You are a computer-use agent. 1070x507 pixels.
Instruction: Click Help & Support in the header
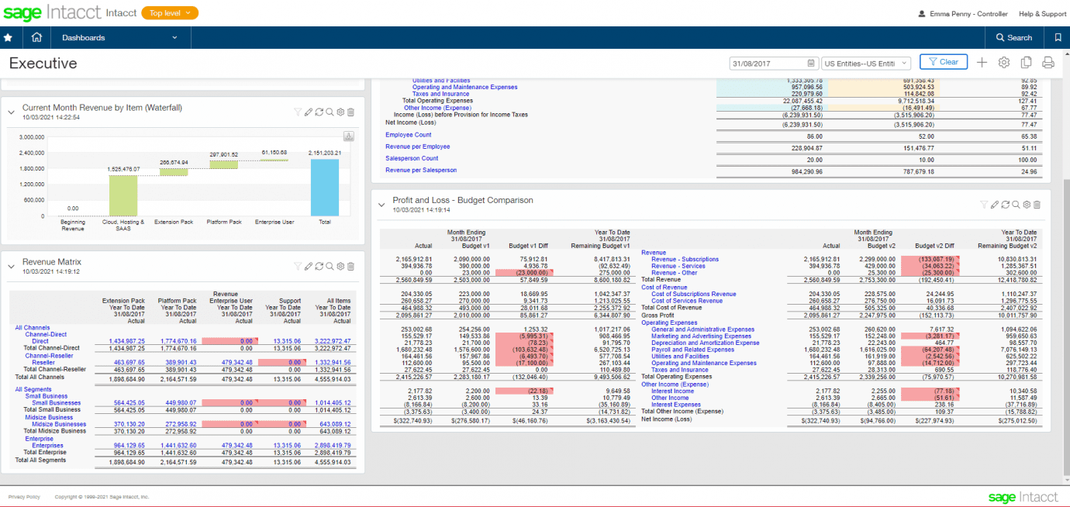click(x=1042, y=13)
